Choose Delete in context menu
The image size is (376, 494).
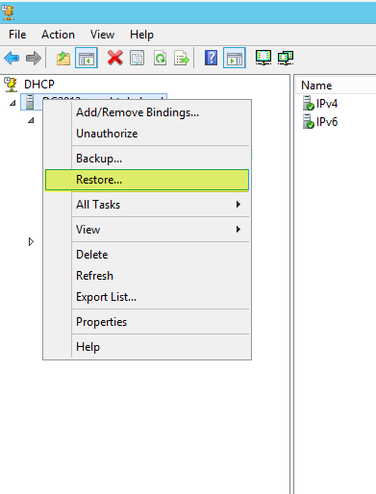coord(147,255)
